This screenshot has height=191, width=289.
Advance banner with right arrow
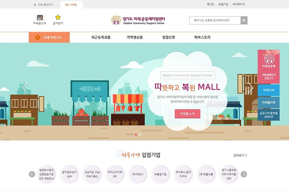pos(250,88)
